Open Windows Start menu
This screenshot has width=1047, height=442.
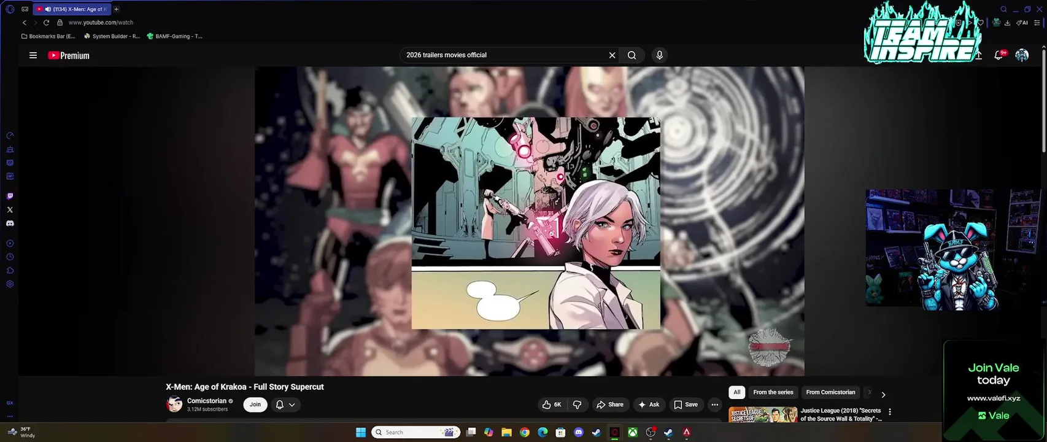[x=361, y=432]
